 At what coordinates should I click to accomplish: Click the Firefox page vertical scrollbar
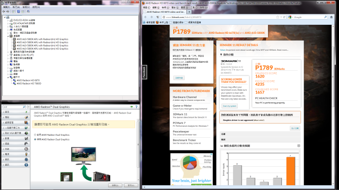333,105
